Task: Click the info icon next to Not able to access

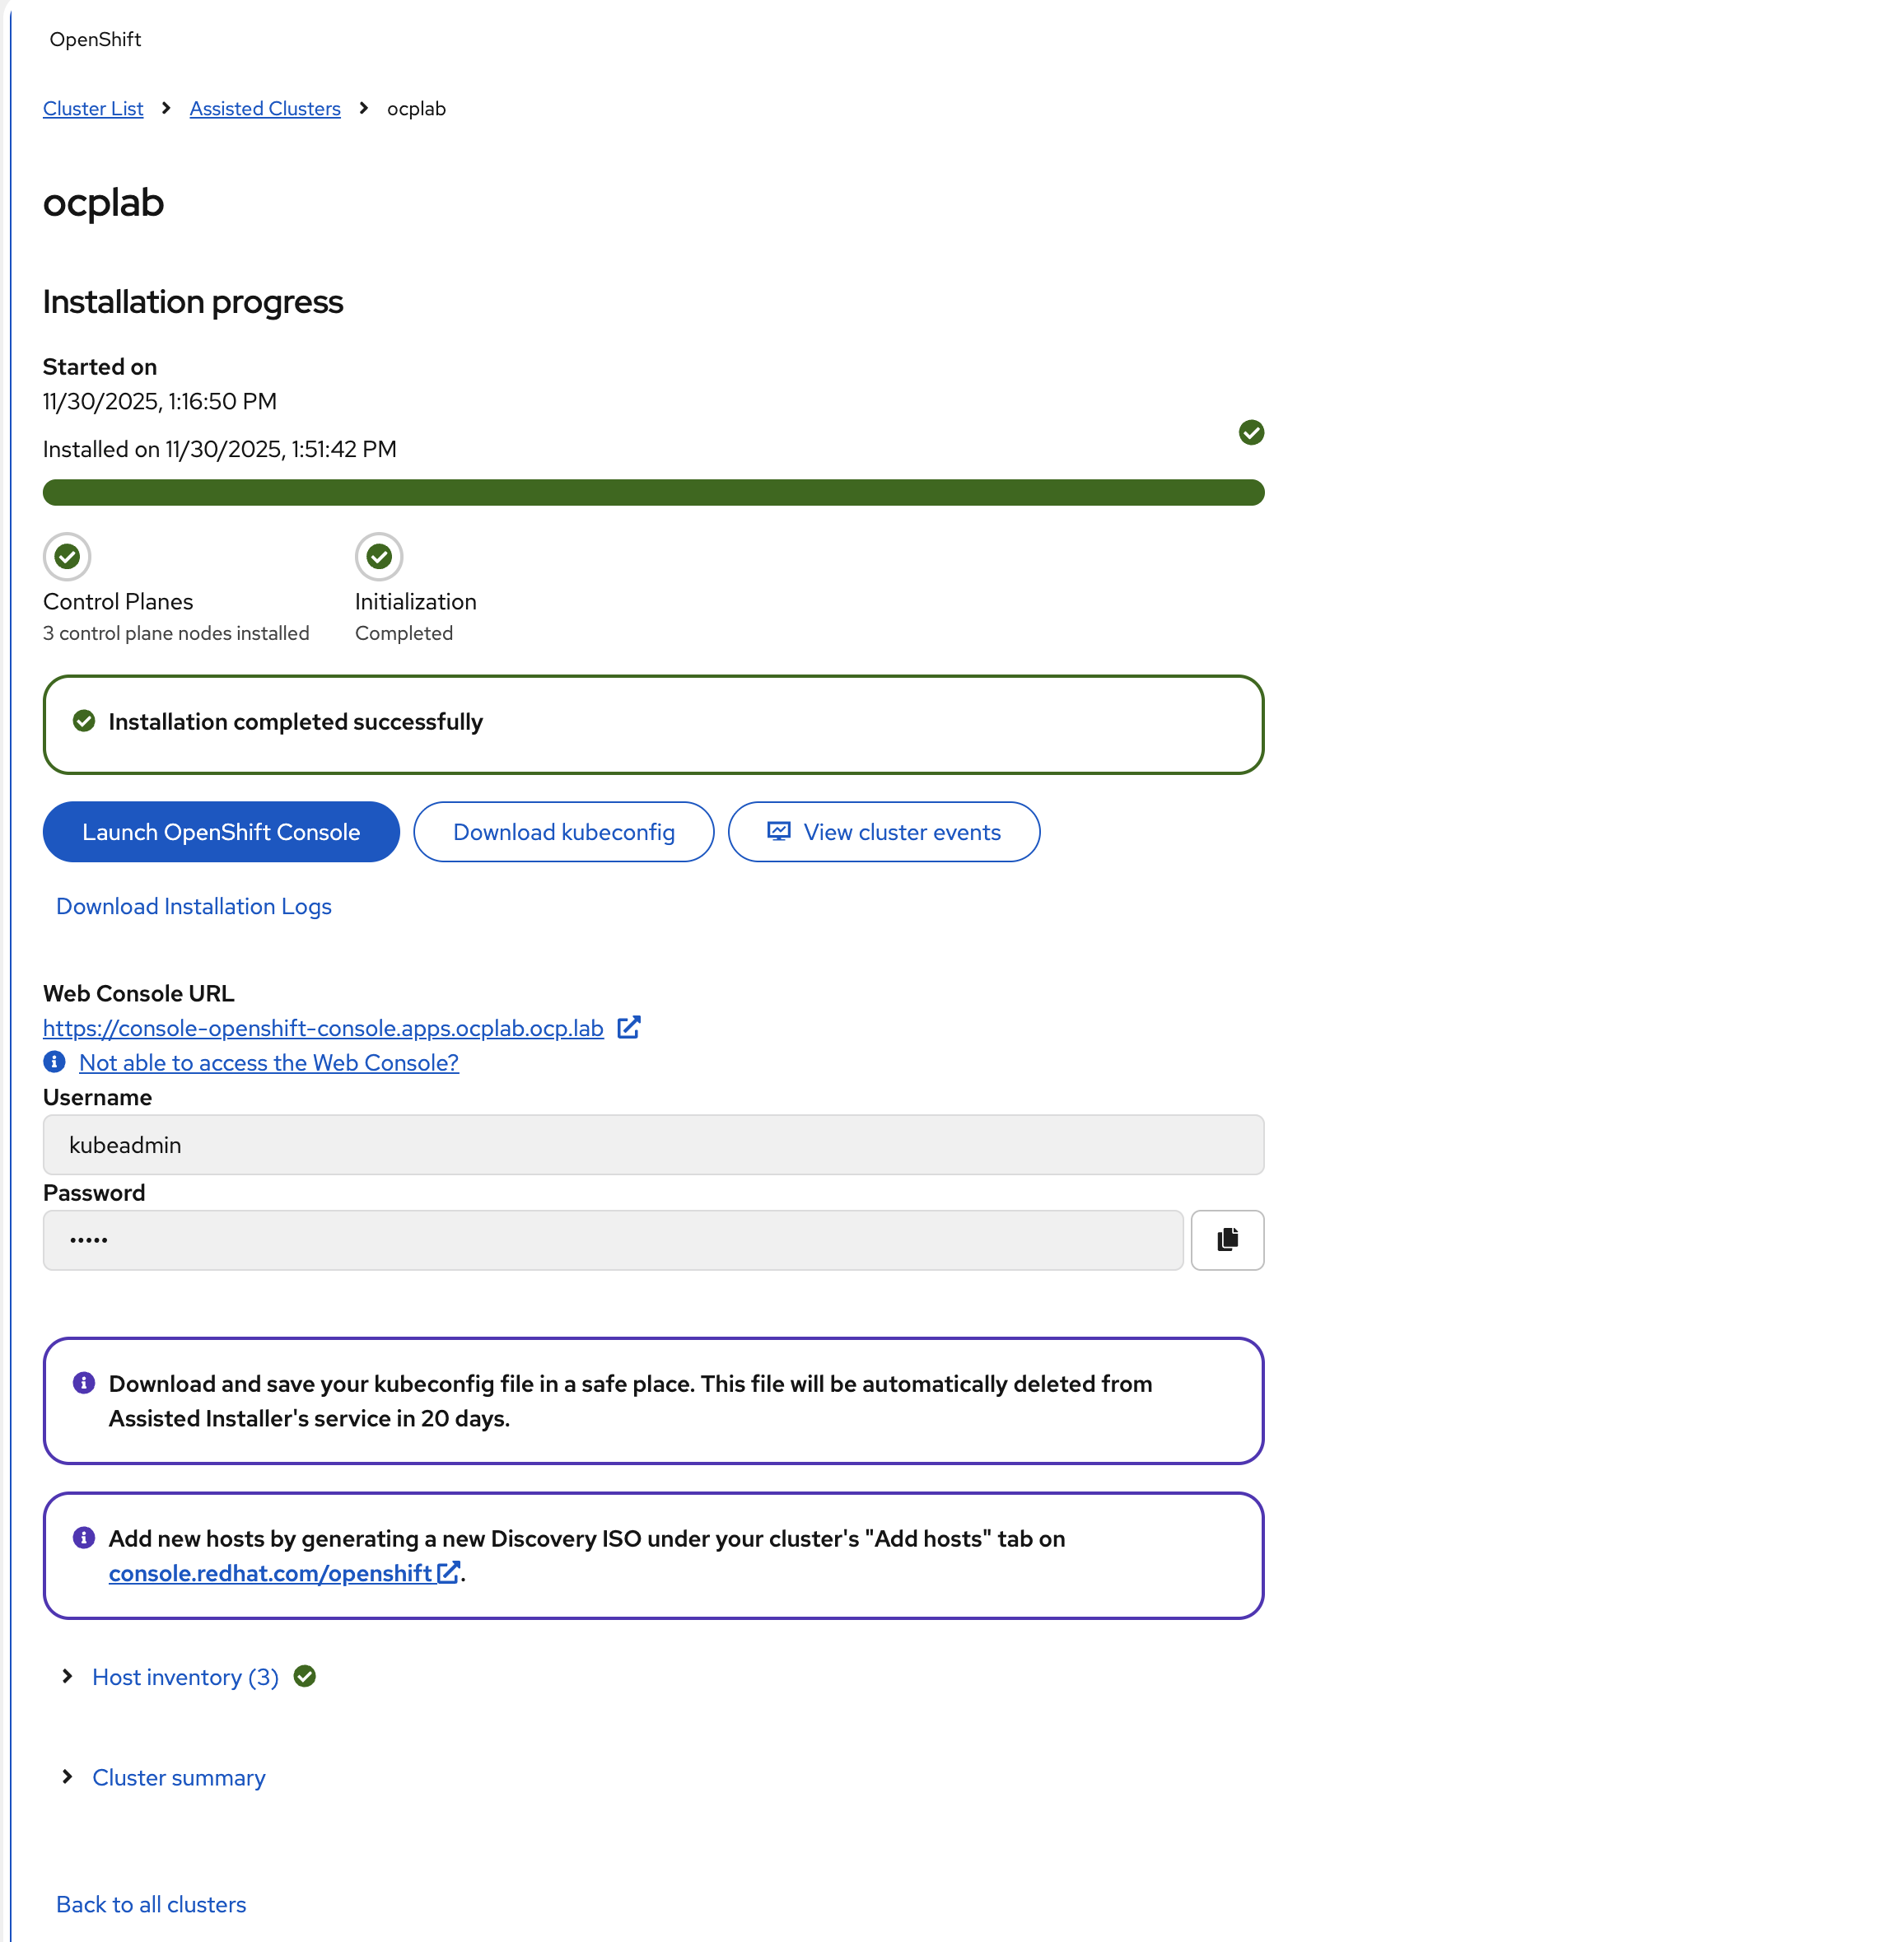Action: pyautogui.click(x=55, y=1062)
